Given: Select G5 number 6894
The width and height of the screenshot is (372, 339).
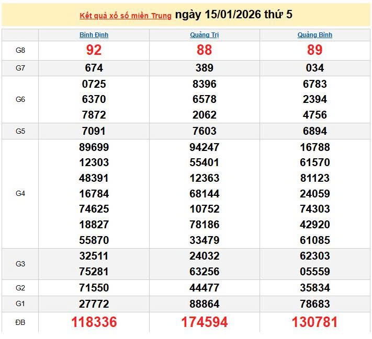Looking at the screenshot, I should (315, 131).
